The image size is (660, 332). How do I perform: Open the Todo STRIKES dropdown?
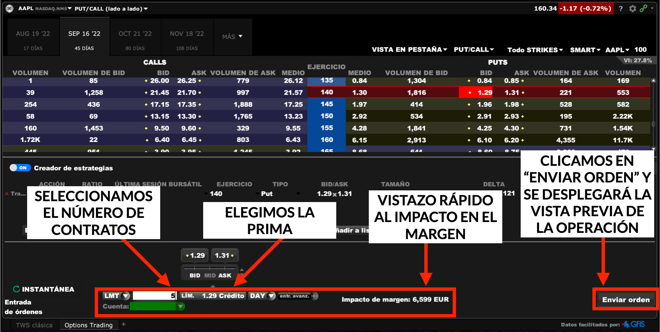pyautogui.click(x=535, y=50)
